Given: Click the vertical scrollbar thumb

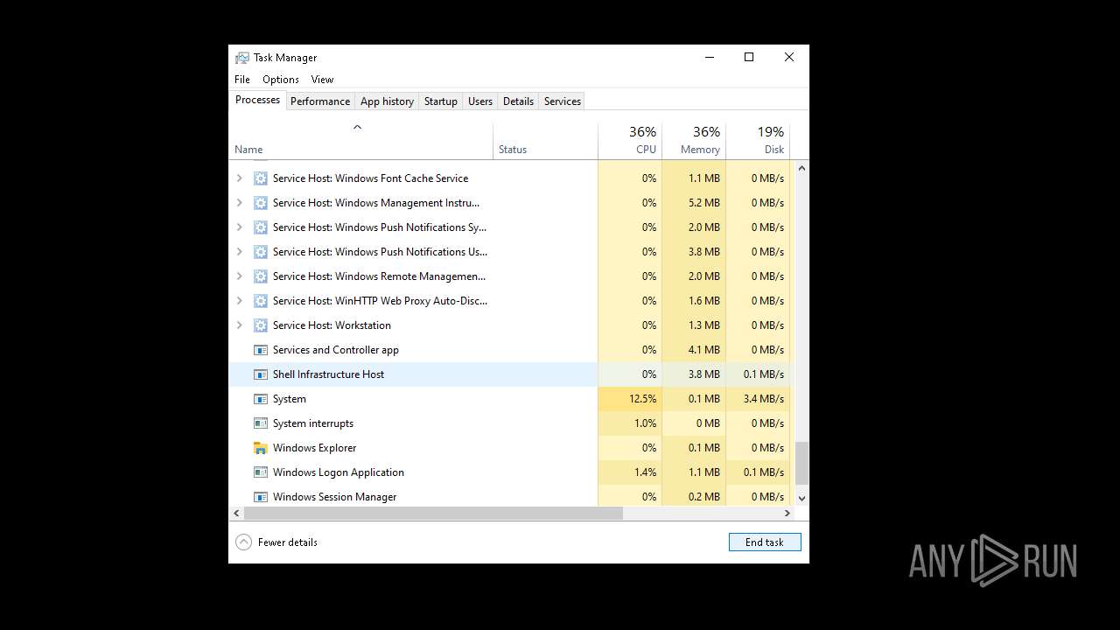Looking at the screenshot, I should (801, 464).
